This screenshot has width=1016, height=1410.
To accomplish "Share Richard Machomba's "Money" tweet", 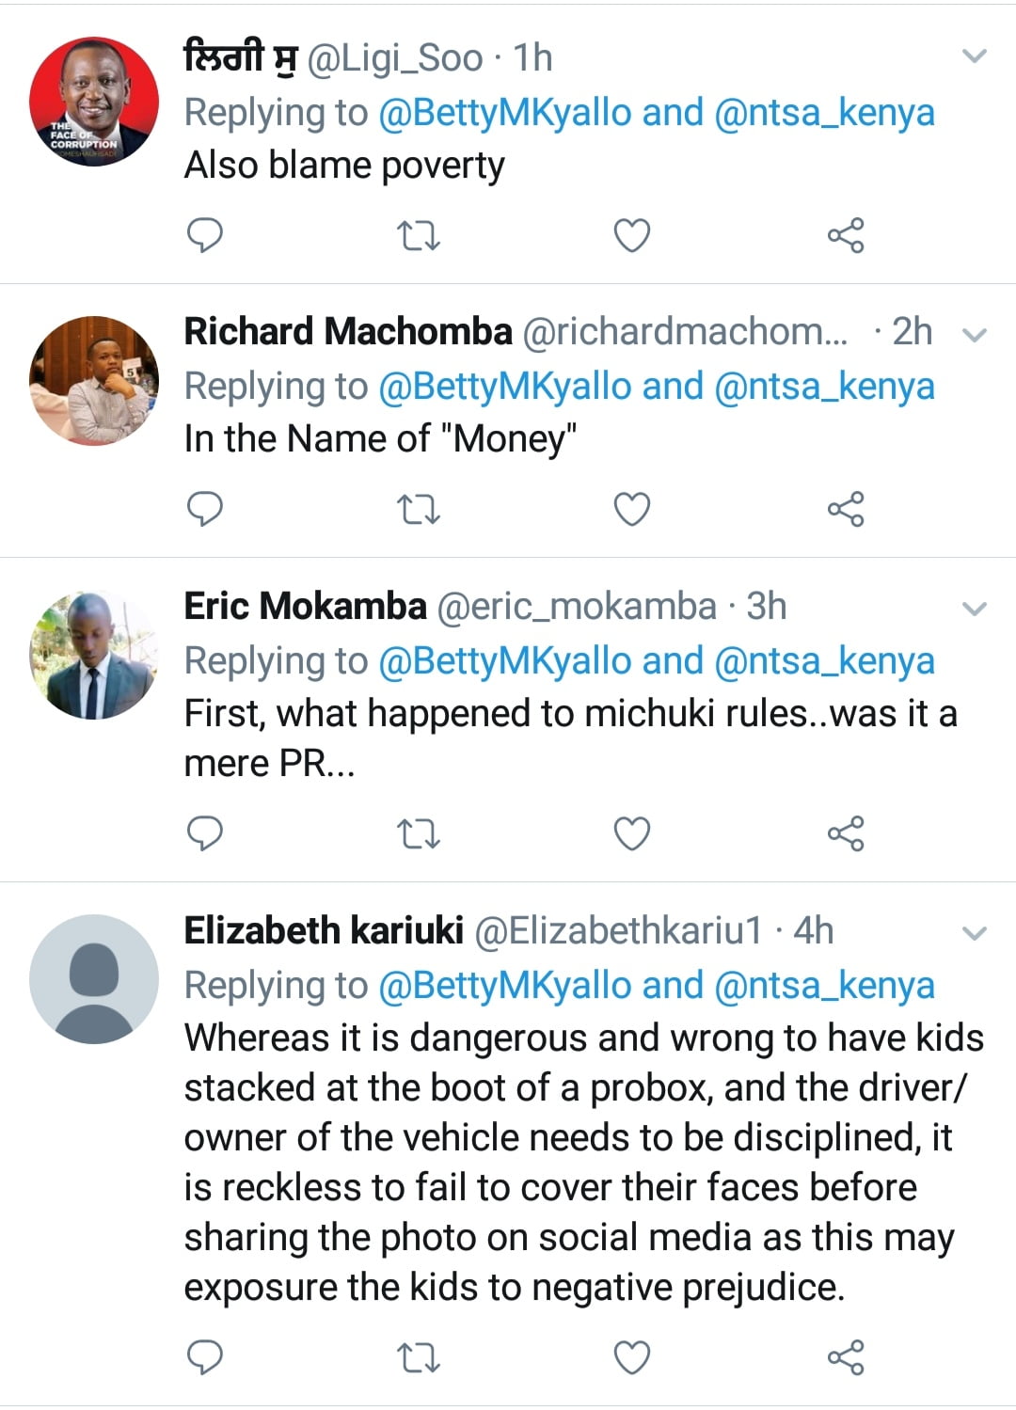I will pyautogui.click(x=845, y=509).
